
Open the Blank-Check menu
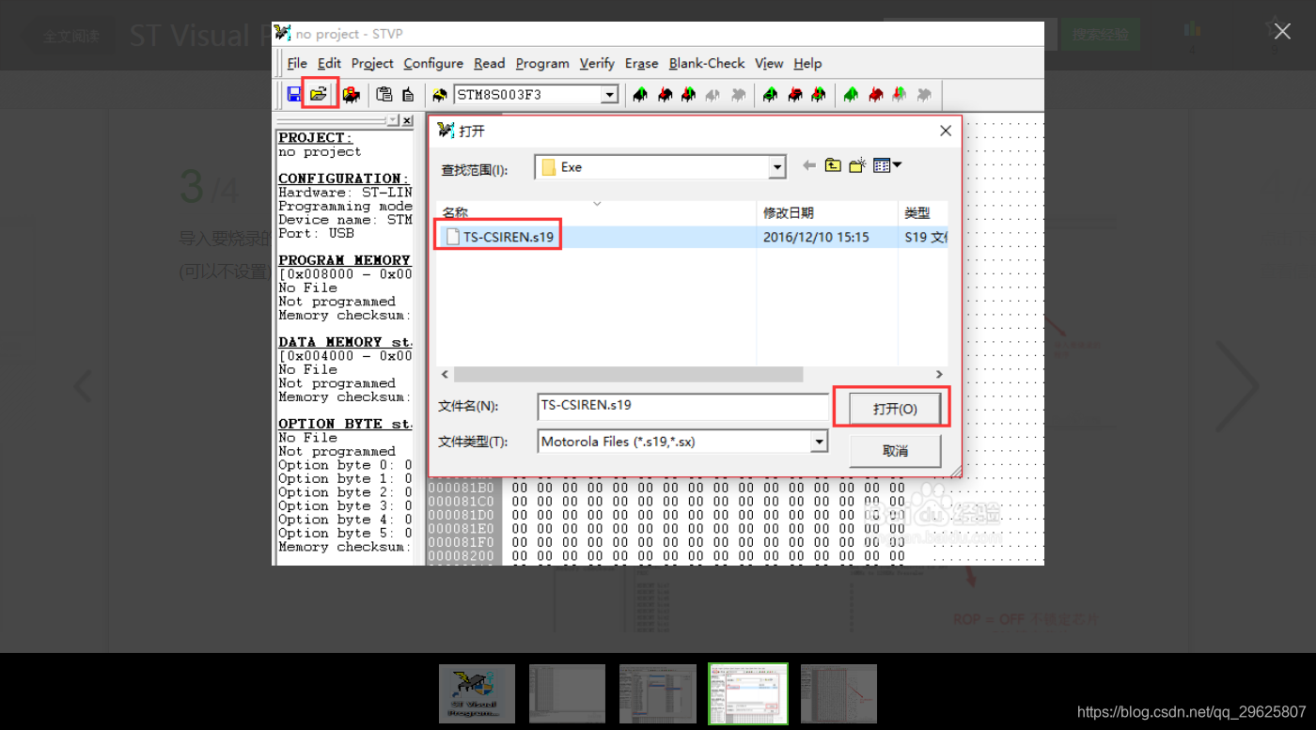pos(706,63)
